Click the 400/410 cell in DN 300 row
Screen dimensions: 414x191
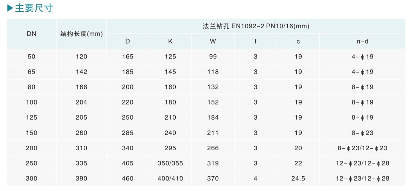[170, 179]
